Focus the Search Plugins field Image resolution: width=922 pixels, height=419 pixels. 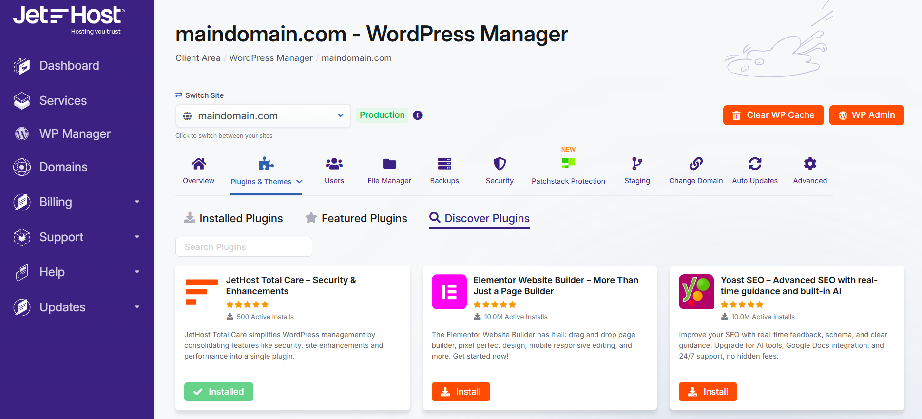(244, 247)
